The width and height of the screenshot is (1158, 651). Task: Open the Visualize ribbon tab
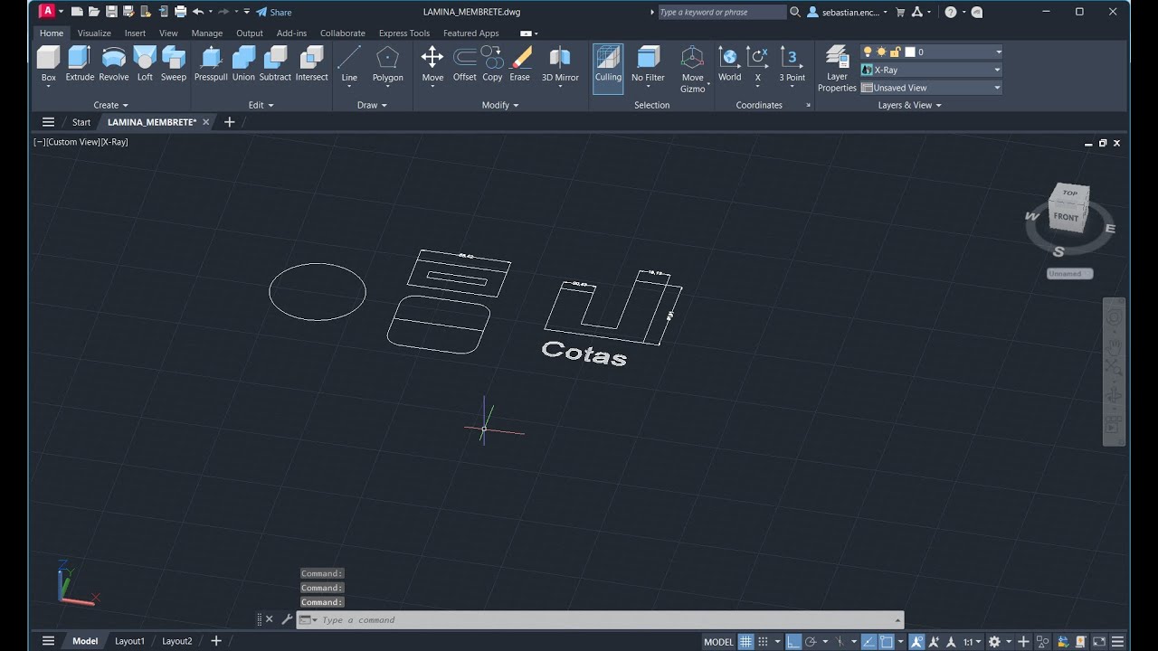coord(94,33)
